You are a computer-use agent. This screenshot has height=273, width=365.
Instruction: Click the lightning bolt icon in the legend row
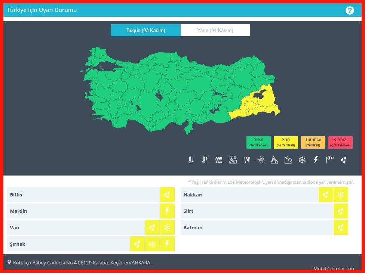pyautogui.click(x=316, y=160)
